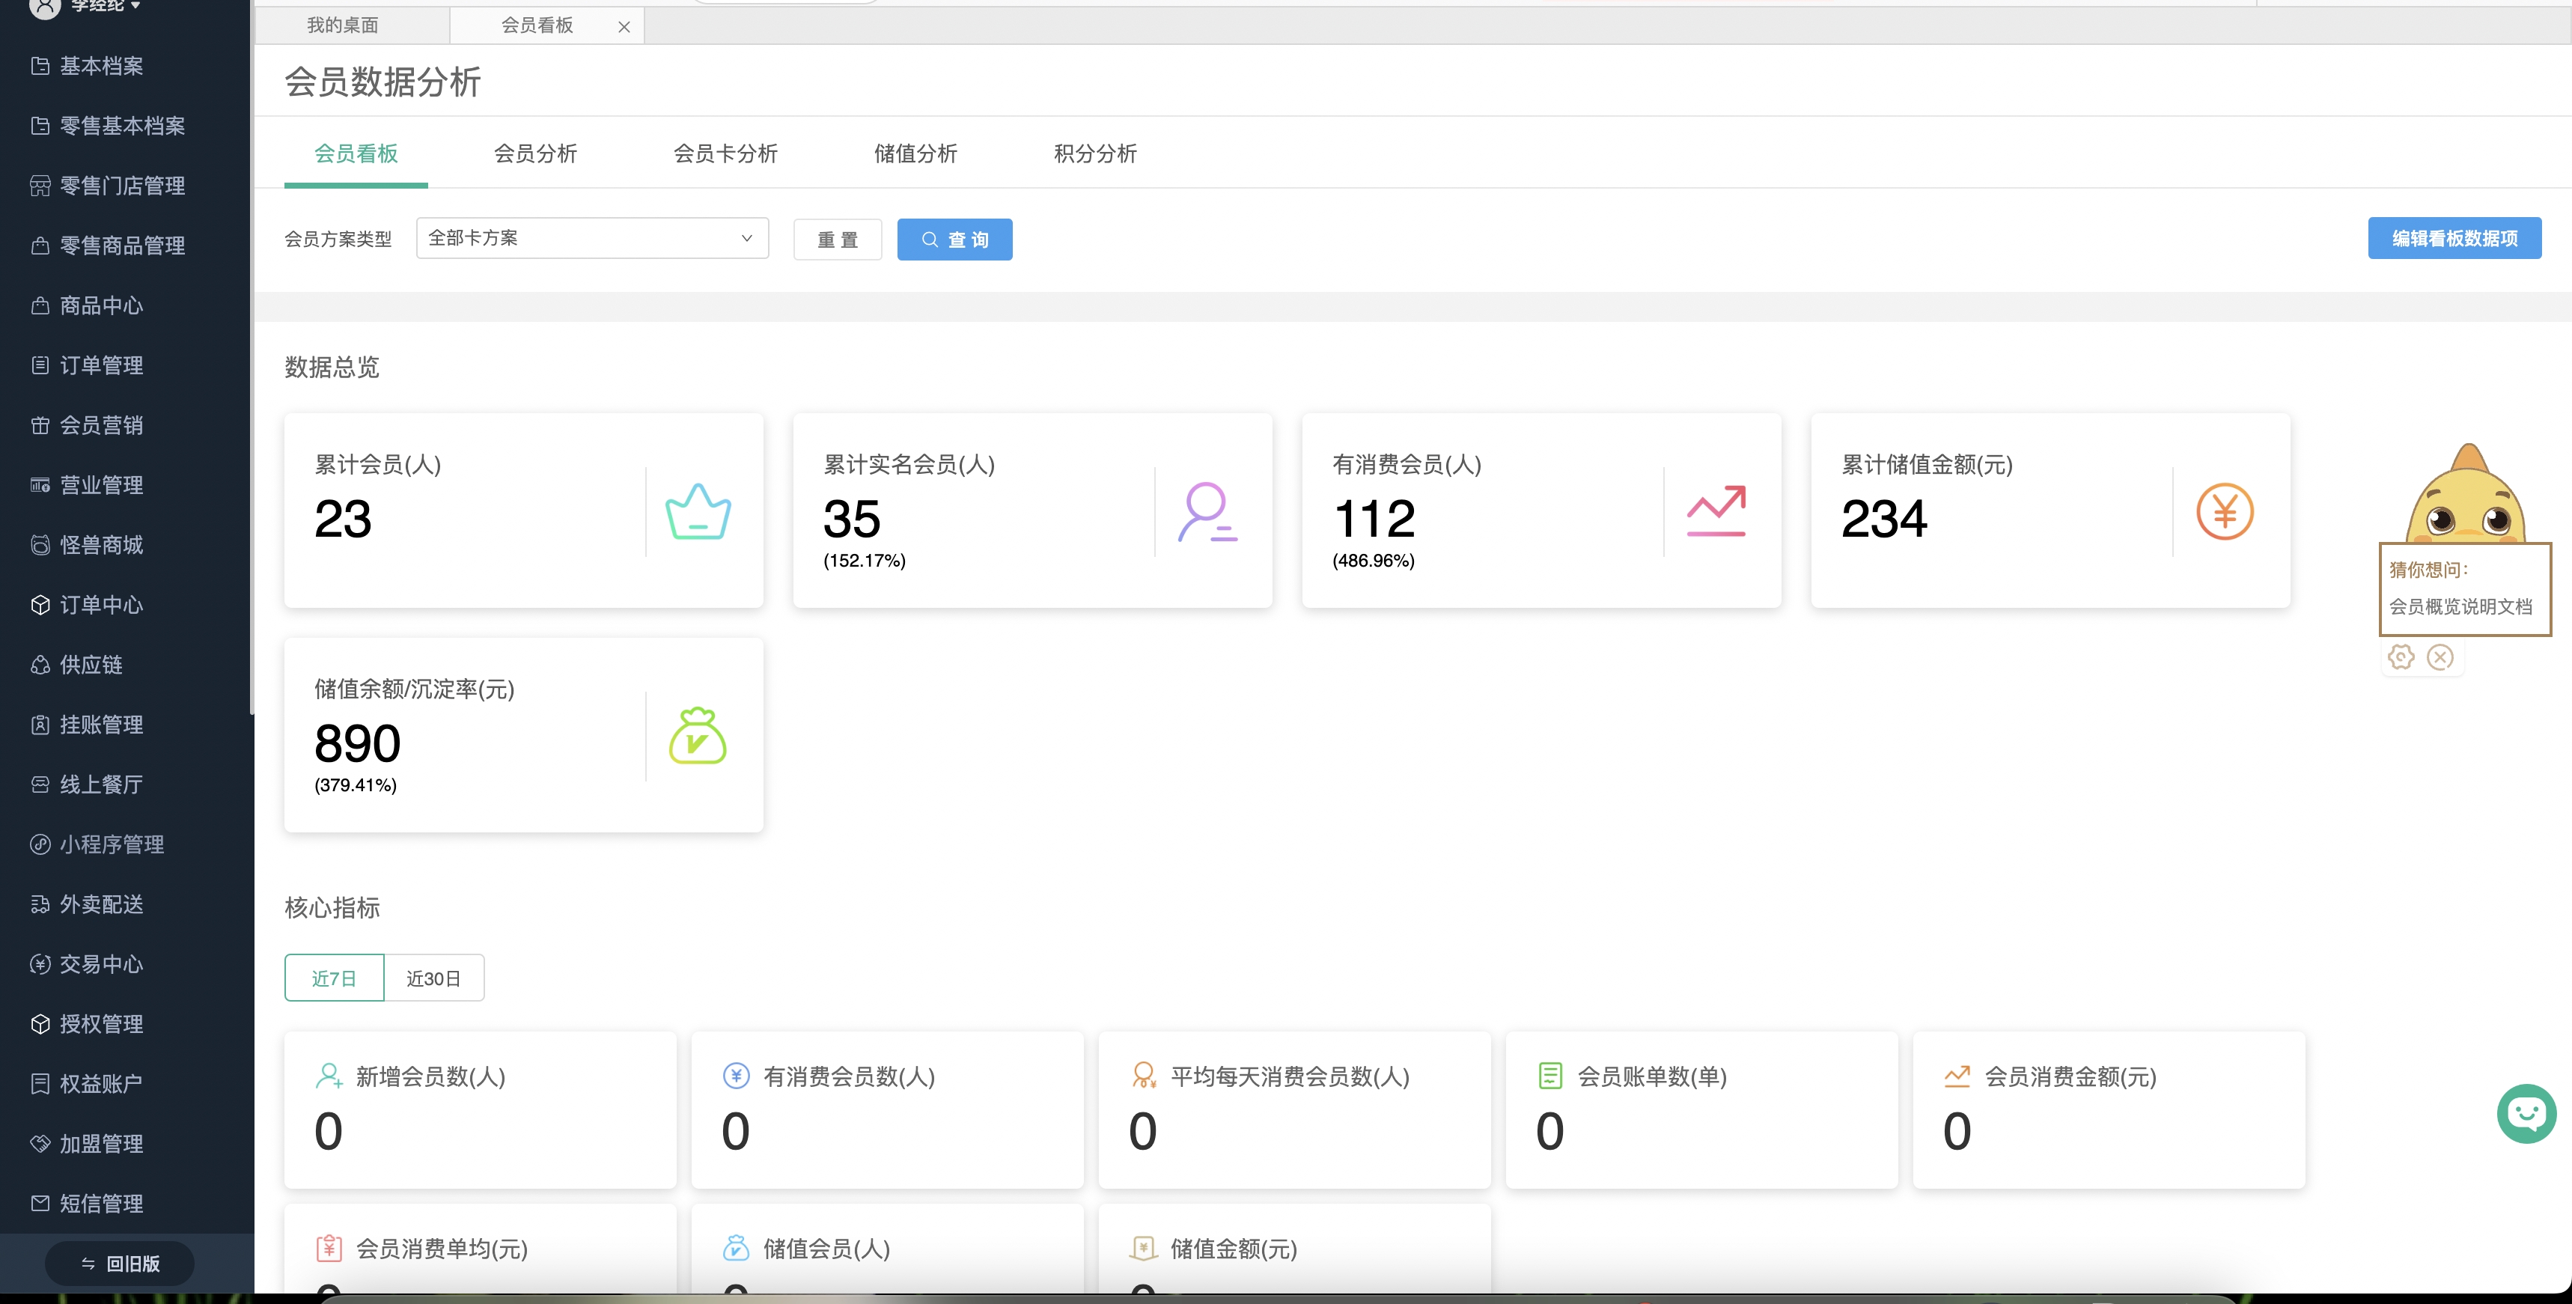Switch to the 积分分析 tab

pyautogui.click(x=1095, y=153)
